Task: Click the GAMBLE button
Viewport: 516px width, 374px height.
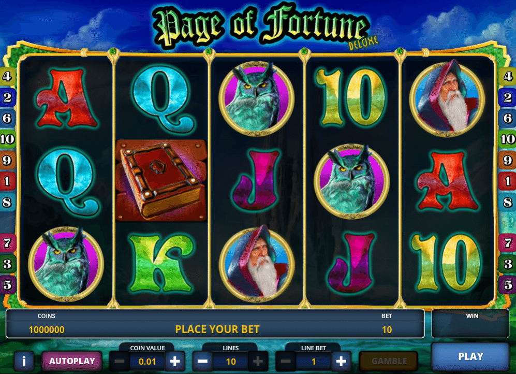Action: pos(389,361)
